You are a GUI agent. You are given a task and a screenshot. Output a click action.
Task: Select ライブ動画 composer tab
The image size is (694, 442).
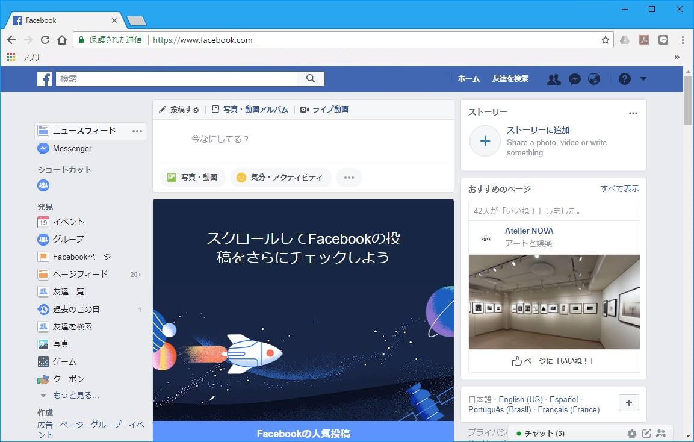(x=324, y=110)
